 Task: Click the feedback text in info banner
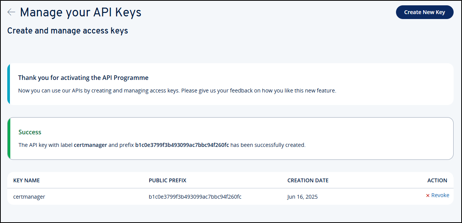[177, 91]
